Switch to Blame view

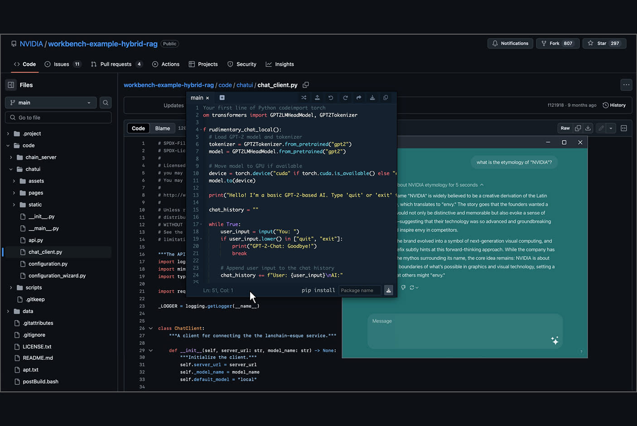162,128
